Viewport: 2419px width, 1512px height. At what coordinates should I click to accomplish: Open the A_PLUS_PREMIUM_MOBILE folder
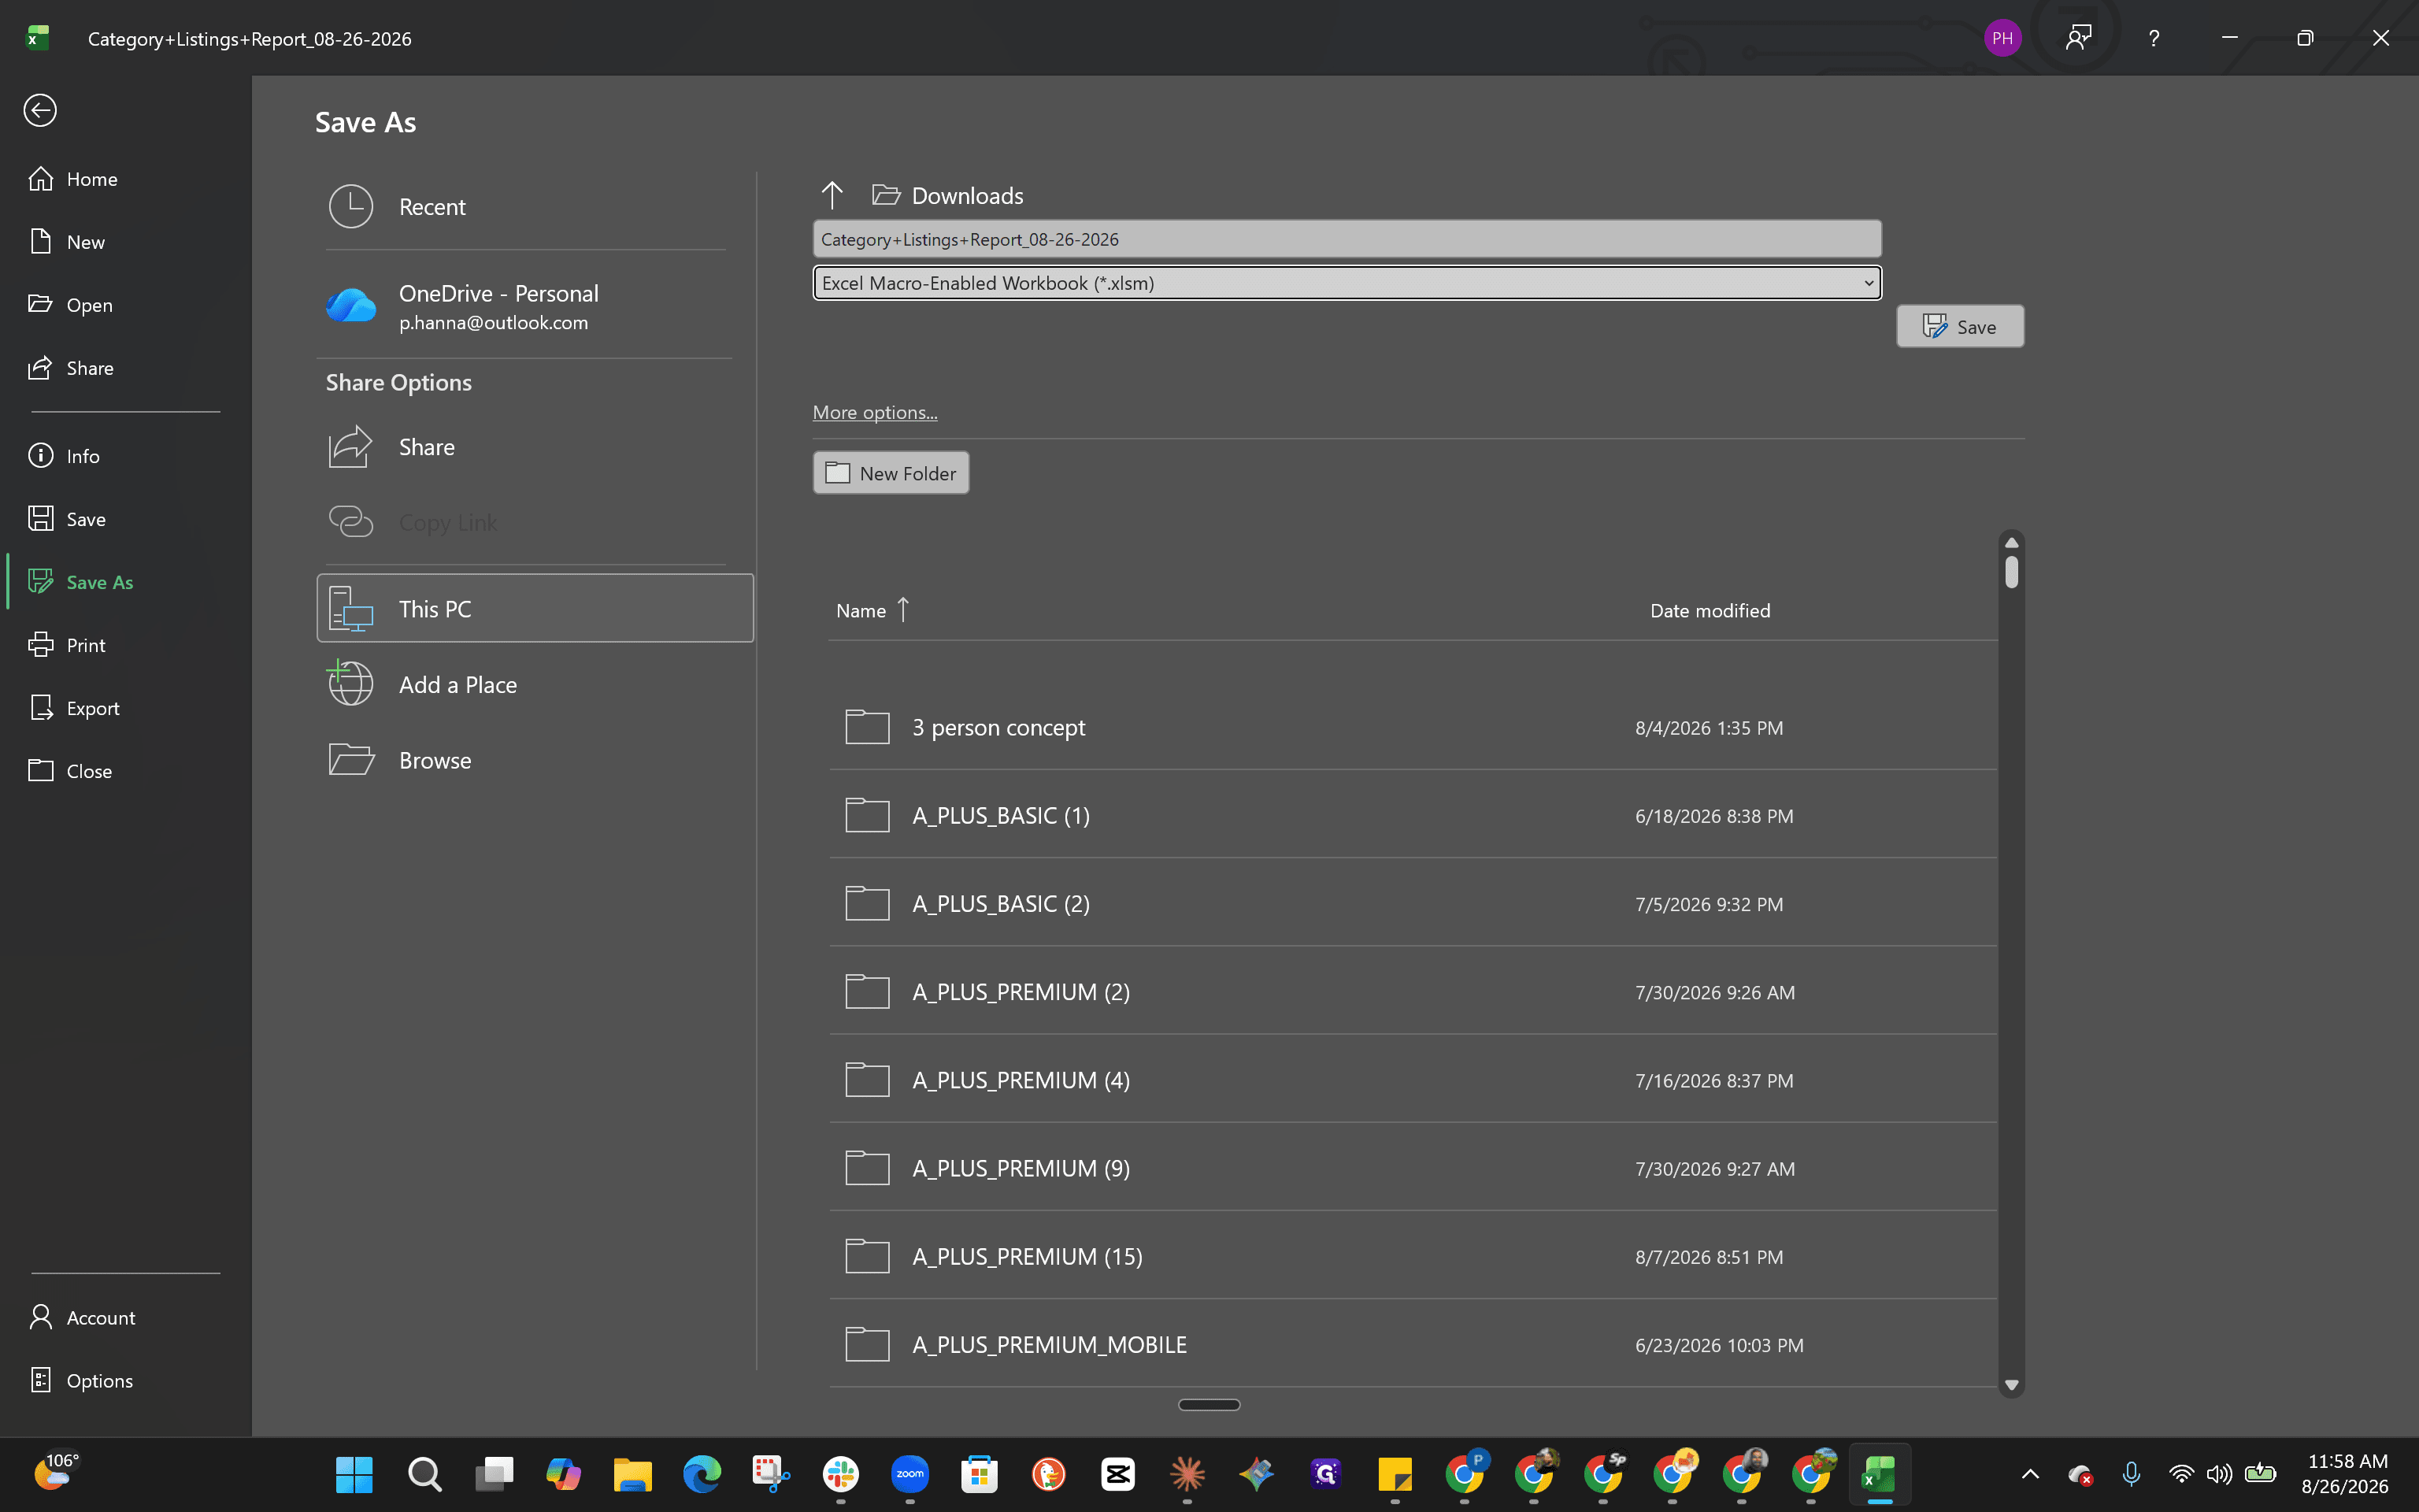pyautogui.click(x=1413, y=1344)
